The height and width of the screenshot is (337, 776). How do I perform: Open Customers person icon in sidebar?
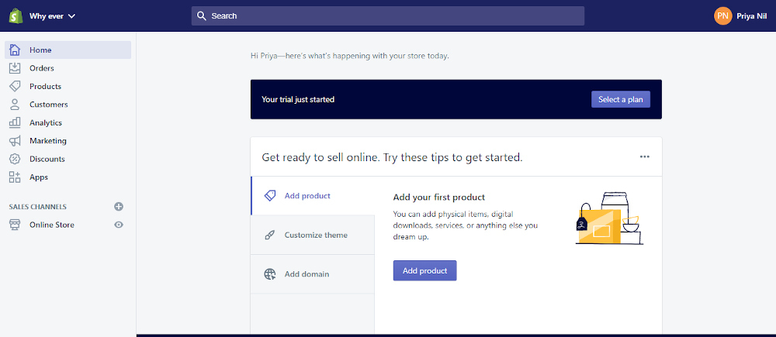click(x=15, y=105)
